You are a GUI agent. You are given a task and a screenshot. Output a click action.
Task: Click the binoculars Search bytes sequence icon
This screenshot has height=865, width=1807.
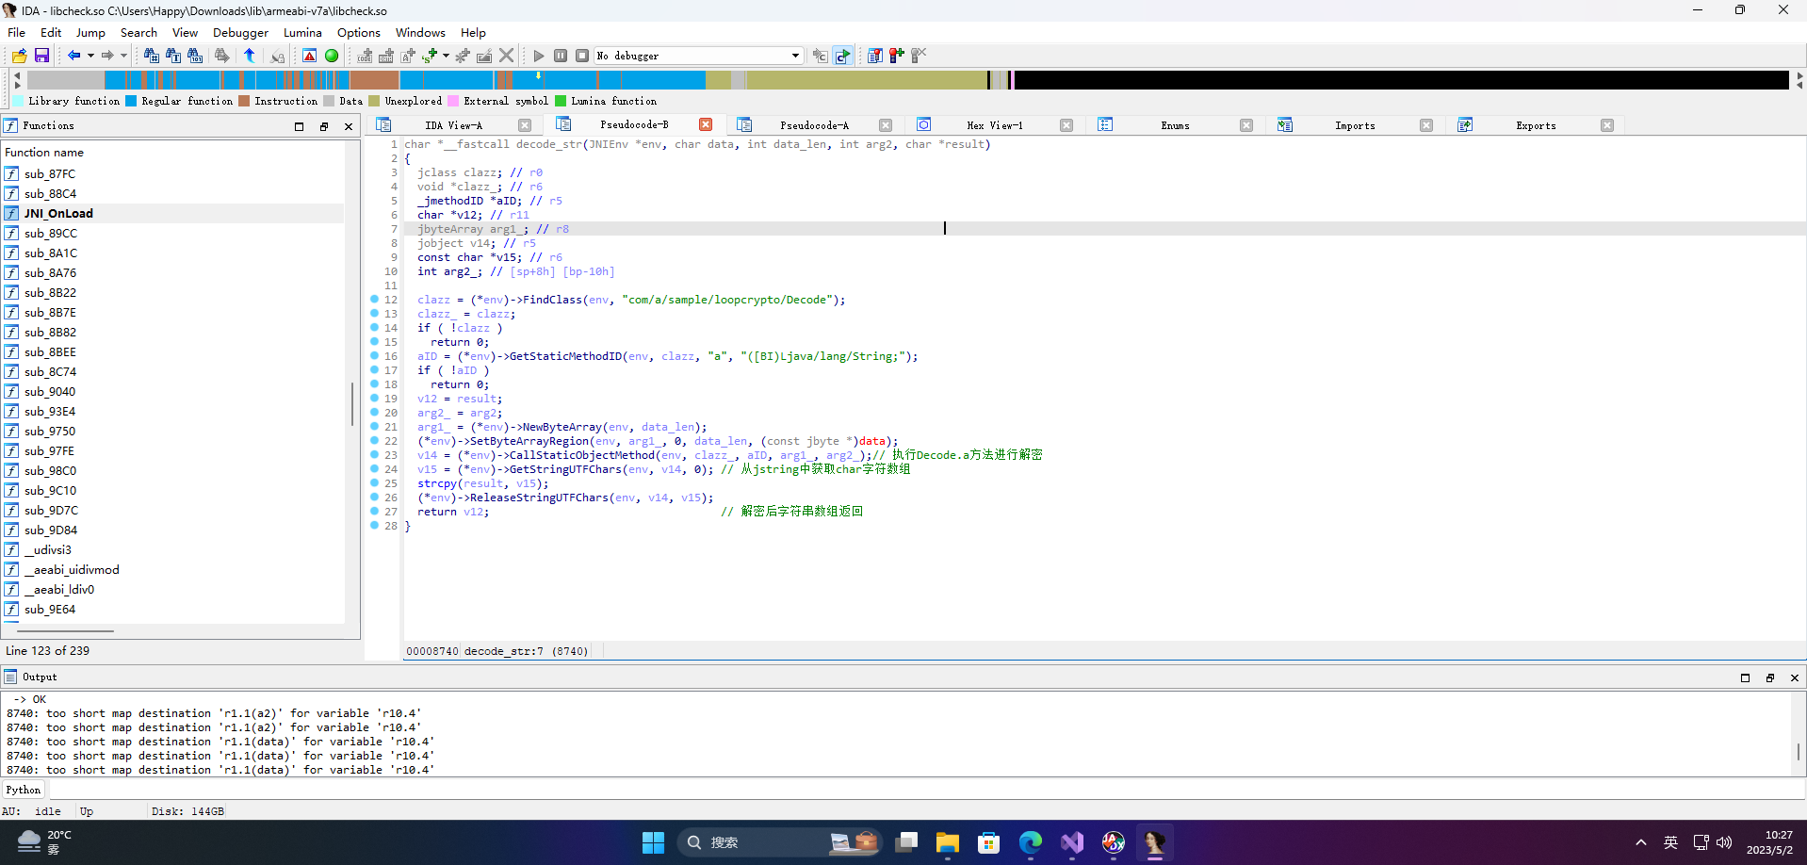coord(195,56)
